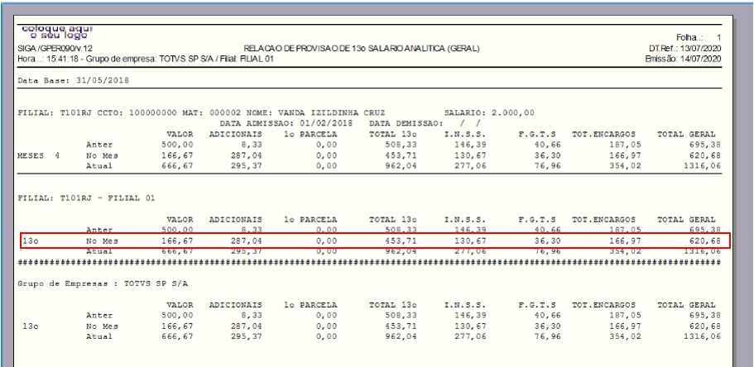The image size is (754, 367).
Task: Select the "FILIAL: T101RJ - FILIAL 01" subtotal heading
Action: pos(87,198)
